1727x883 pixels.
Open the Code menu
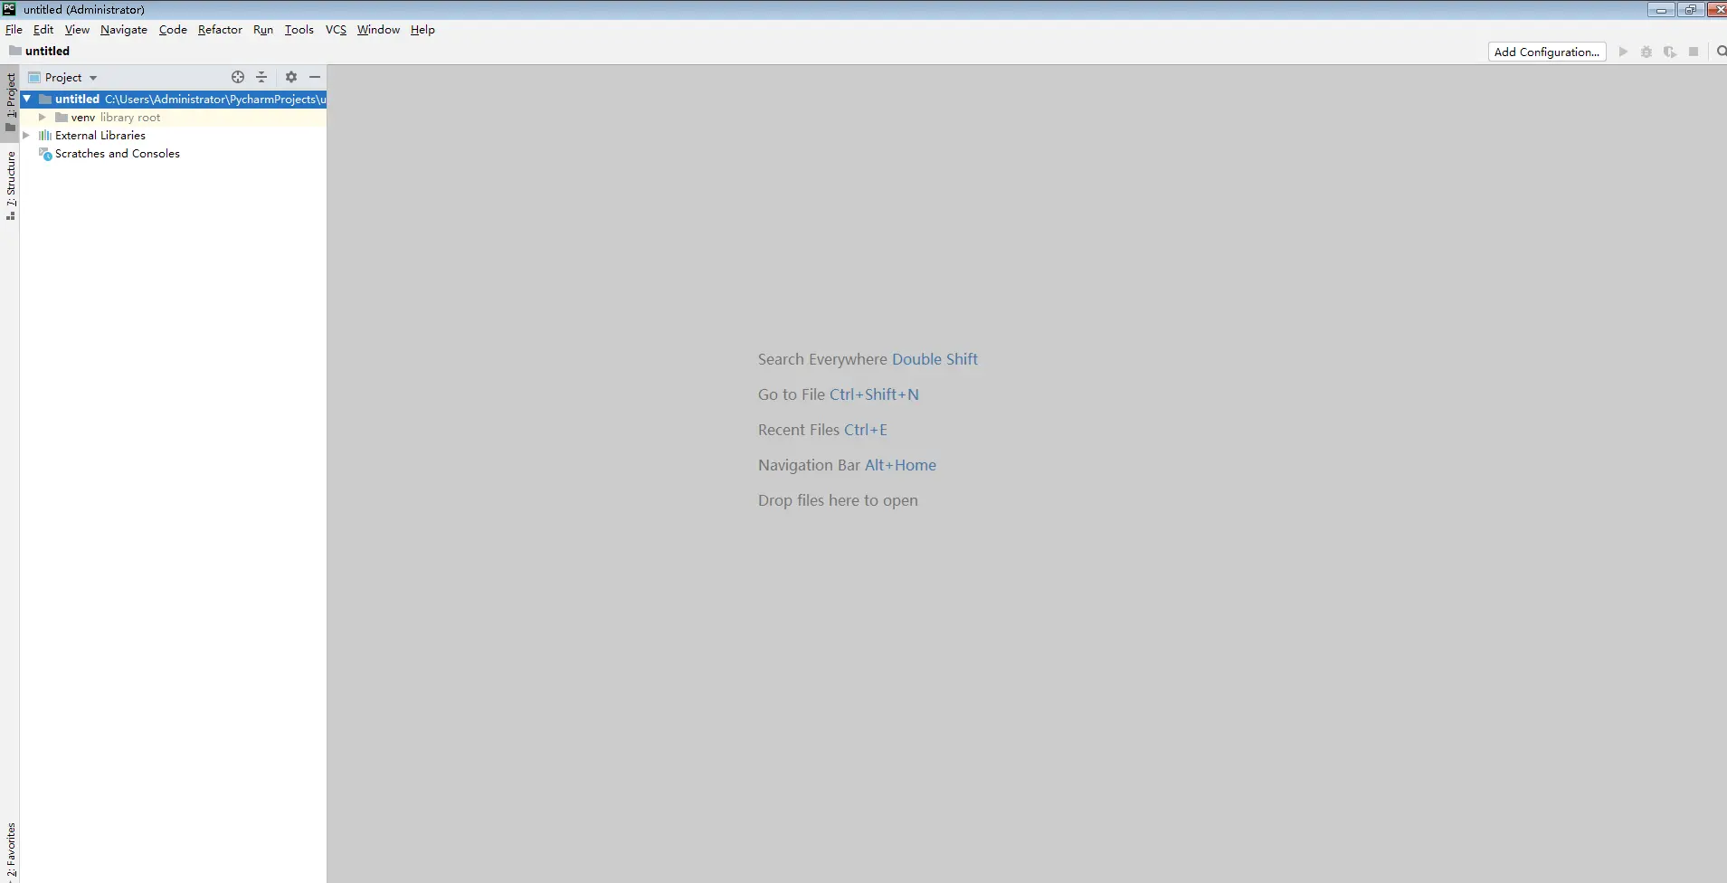tap(173, 30)
